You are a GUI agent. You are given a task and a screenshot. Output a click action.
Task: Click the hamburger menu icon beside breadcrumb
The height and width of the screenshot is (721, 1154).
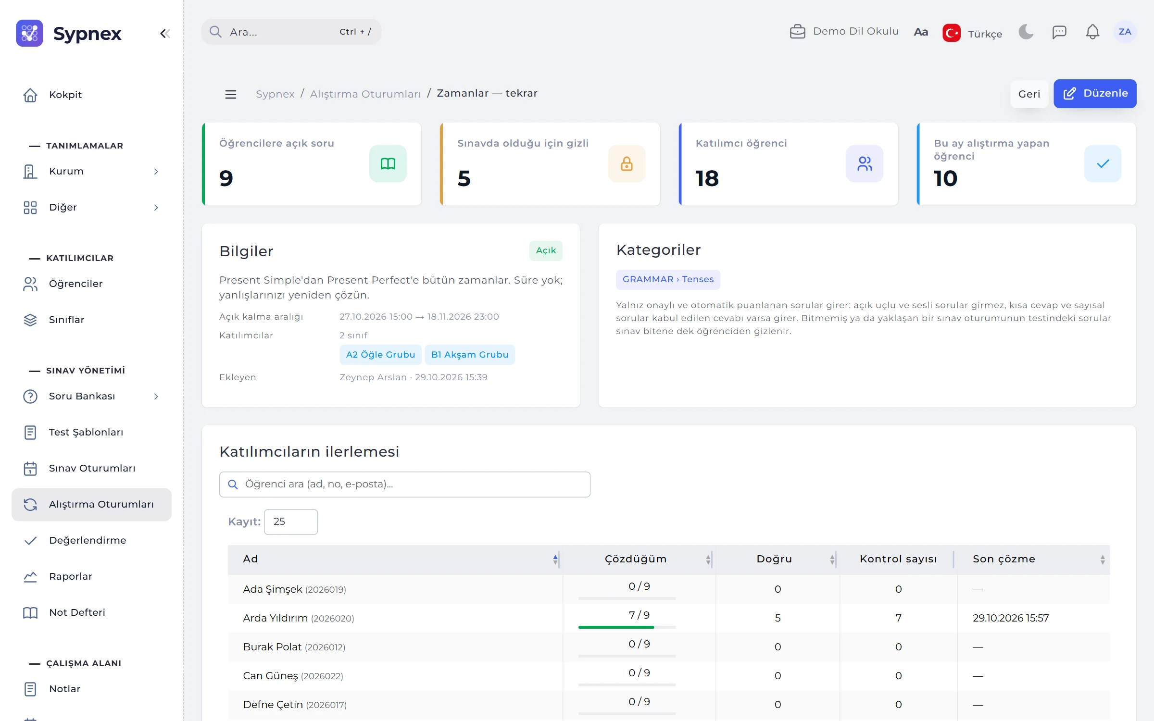(x=231, y=94)
